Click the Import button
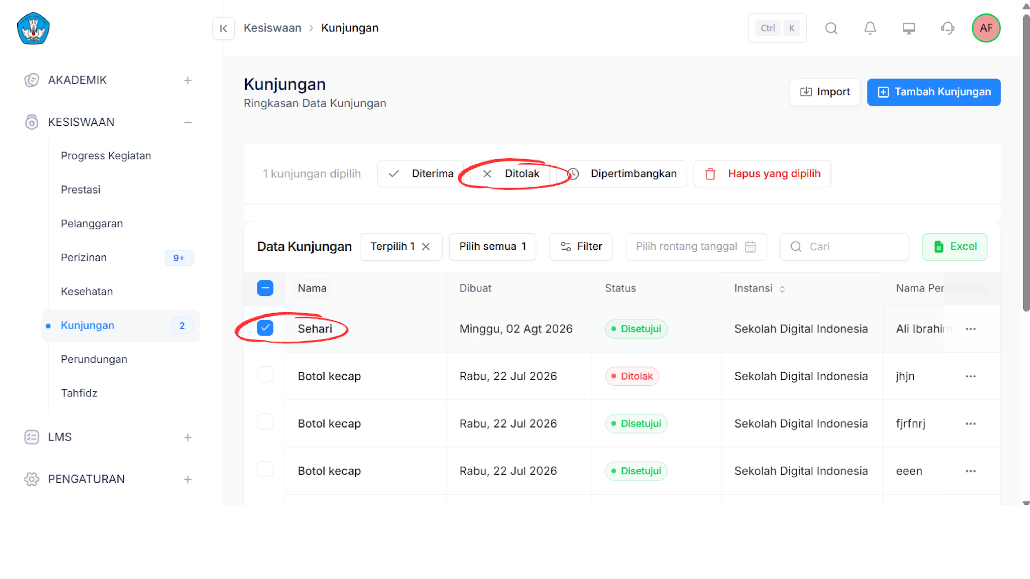 [x=825, y=92]
